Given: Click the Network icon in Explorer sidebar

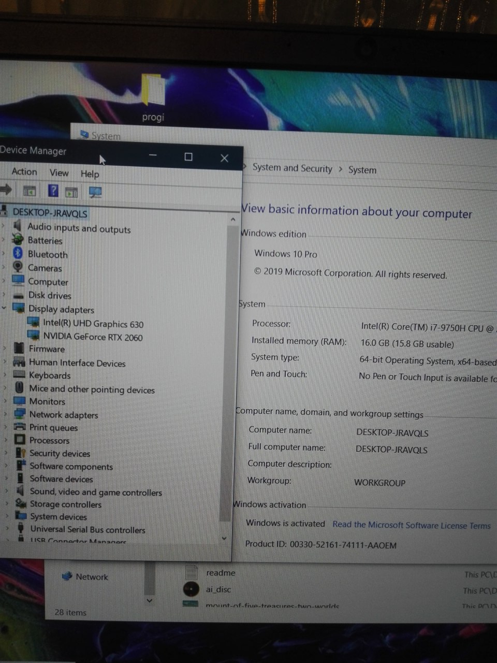Looking at the screenshot, I should pyautogui.click(x=67, y=576).
